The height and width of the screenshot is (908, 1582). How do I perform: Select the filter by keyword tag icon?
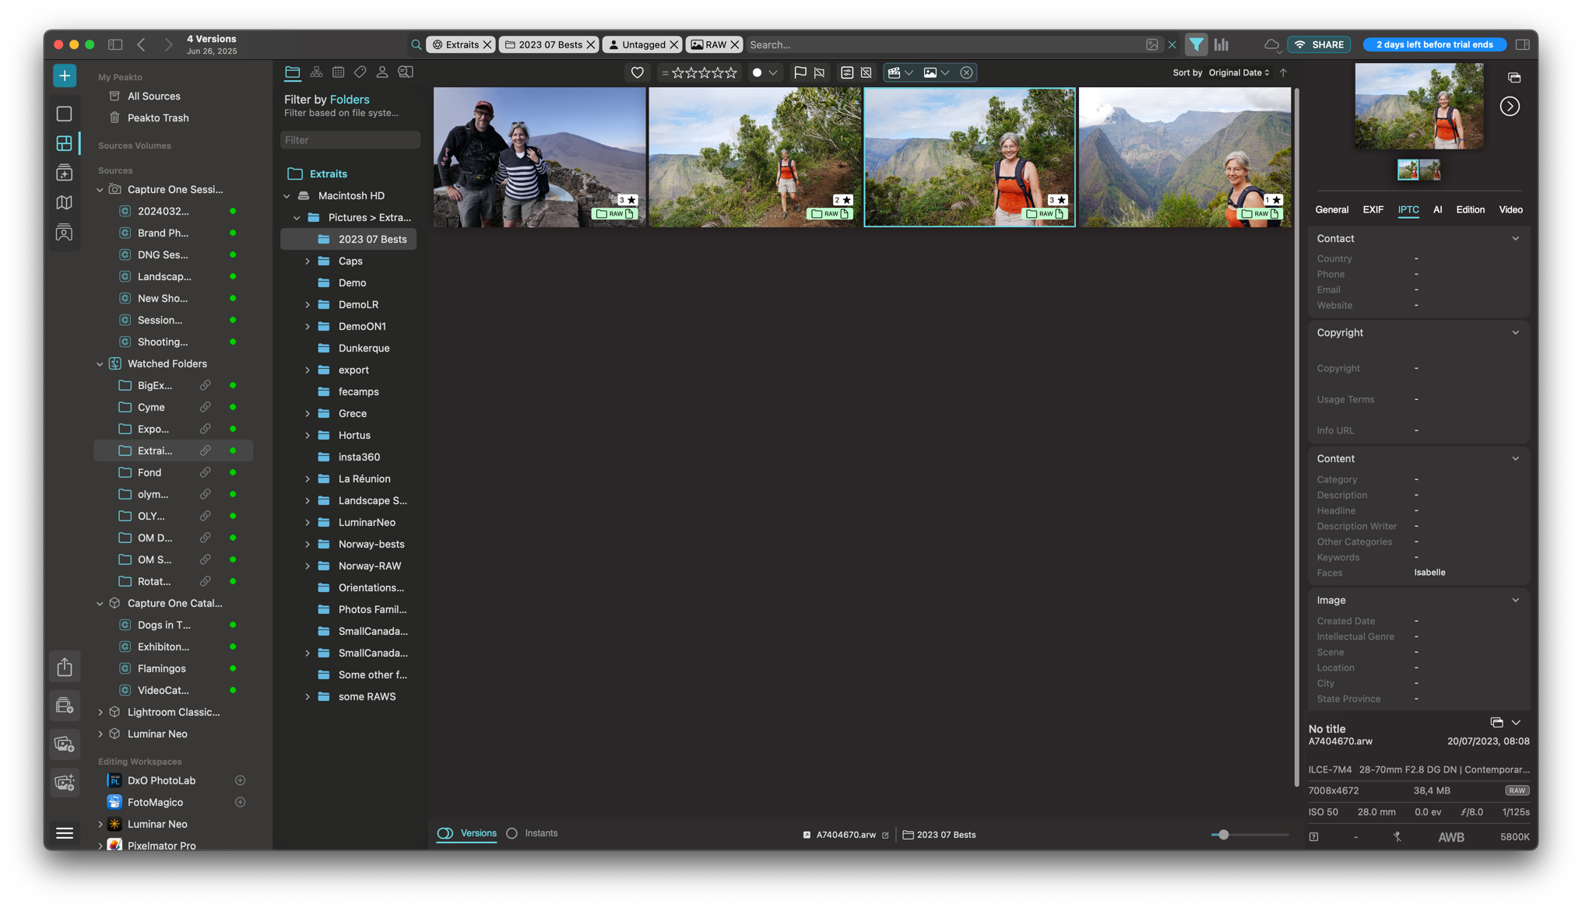[360, 72]
